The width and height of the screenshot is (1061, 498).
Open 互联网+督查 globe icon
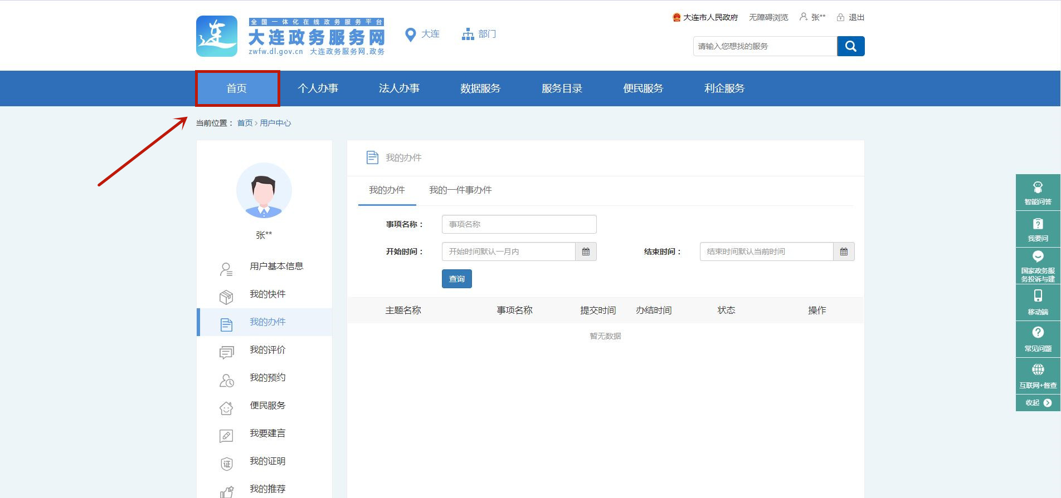tap(1038, 375)
